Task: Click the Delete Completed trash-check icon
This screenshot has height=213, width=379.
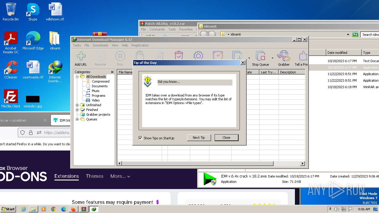Action: point(179,55)
